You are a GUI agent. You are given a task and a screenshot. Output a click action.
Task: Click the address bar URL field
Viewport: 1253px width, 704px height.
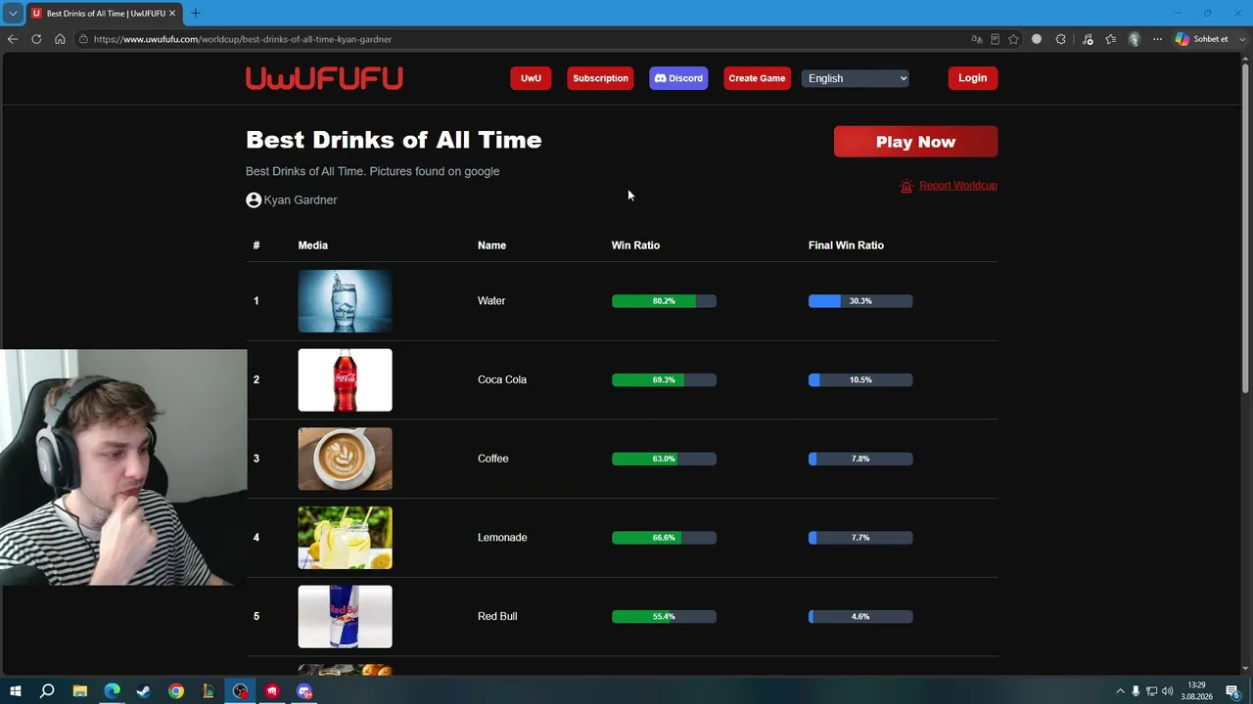coord(519,39)
